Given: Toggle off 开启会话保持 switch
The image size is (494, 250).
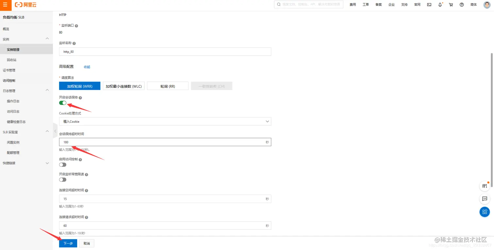Looking at the screenshot, I should [63, 103].
